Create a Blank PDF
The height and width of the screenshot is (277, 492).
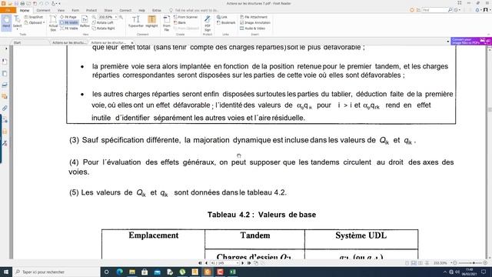click(x=180, y=22)
